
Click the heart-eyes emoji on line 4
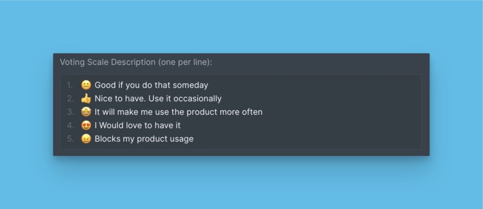pyautogui.click(x=86, y=125)
